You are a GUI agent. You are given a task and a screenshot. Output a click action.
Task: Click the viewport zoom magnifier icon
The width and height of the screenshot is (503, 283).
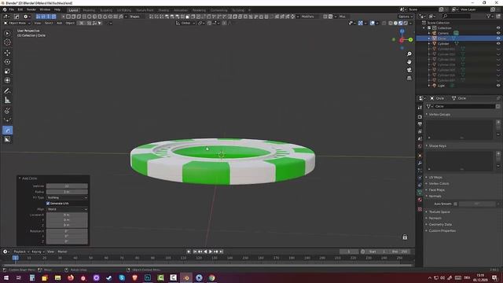409,54
